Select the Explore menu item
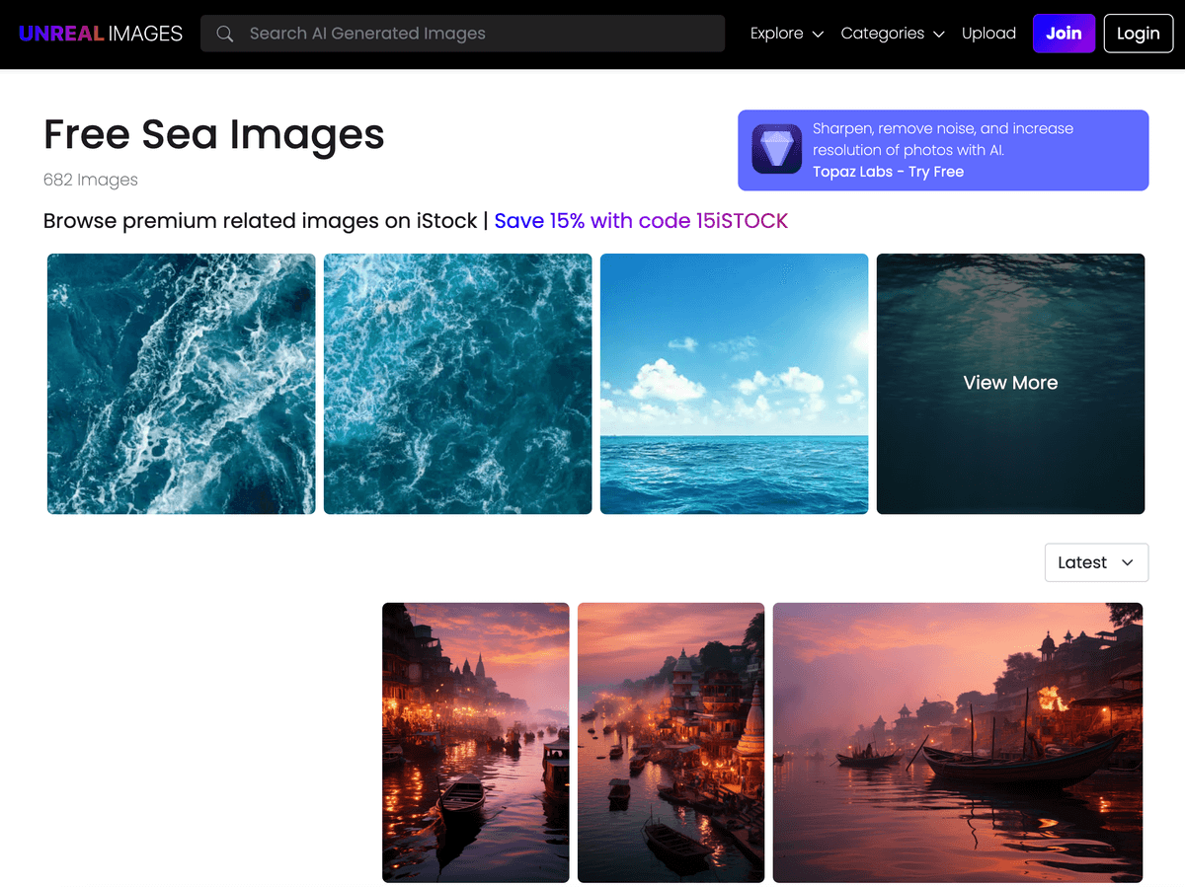Viewport: 1185px width, 887px height. (777, 33)
